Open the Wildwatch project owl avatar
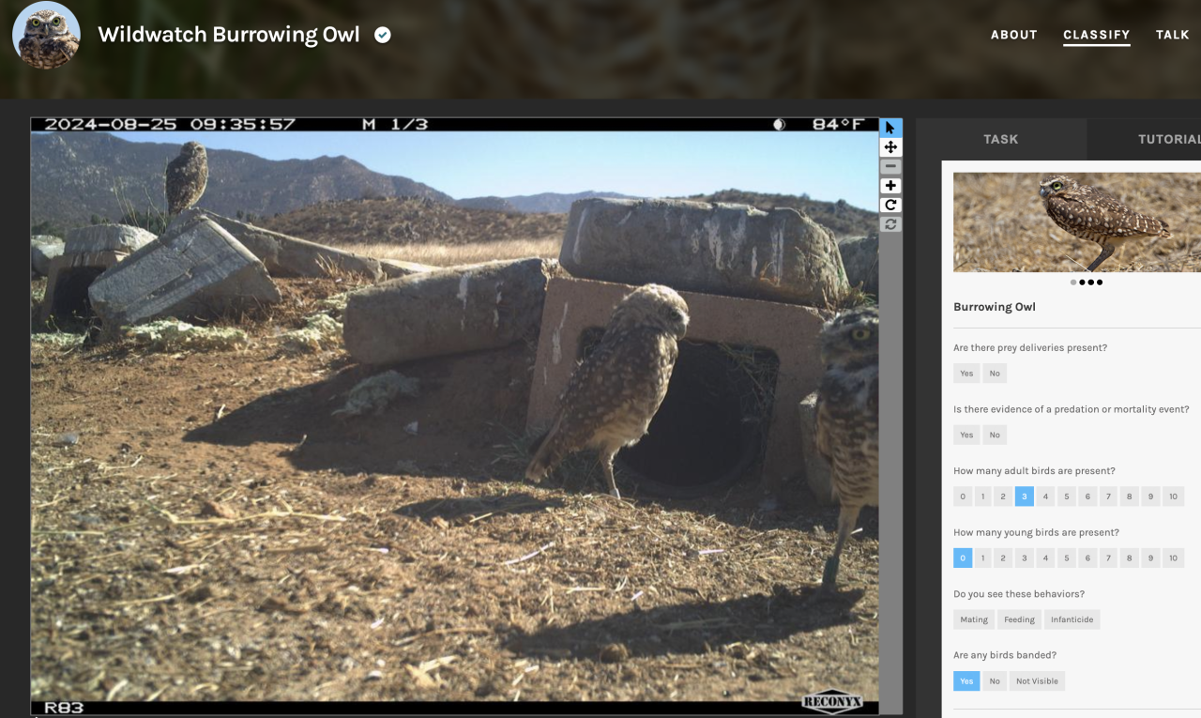The width and height of the screenshot is (1201, 718). tap(46, 35)
